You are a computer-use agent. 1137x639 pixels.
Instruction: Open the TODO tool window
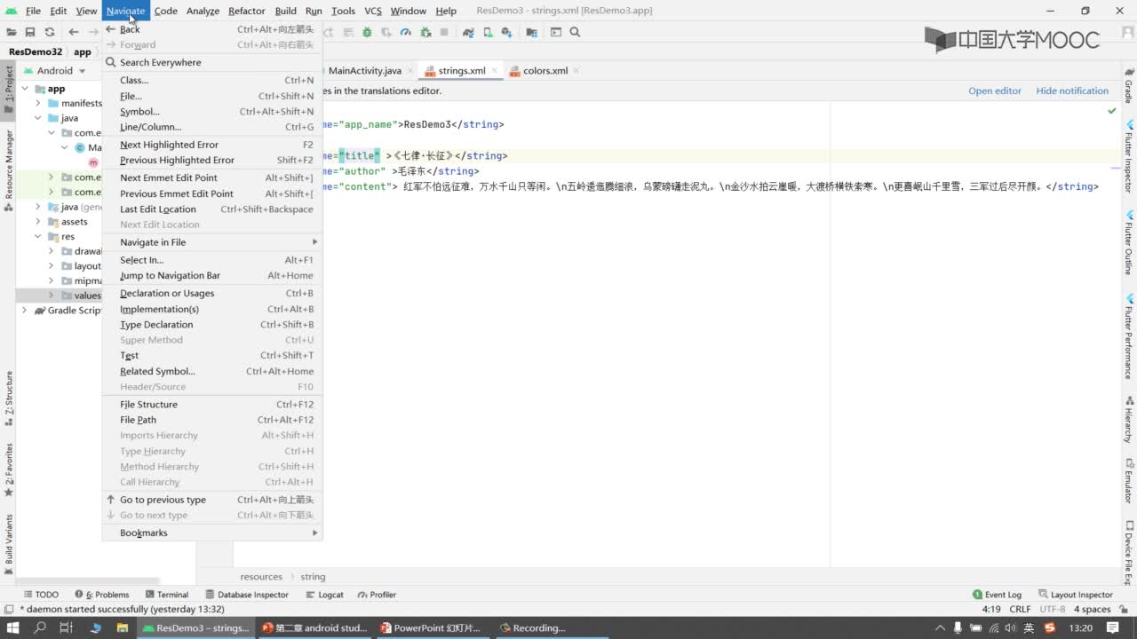[x=41, y=595]
